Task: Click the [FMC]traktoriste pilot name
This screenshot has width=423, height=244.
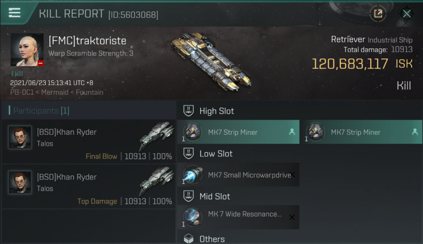Action: tap(87, 41)
